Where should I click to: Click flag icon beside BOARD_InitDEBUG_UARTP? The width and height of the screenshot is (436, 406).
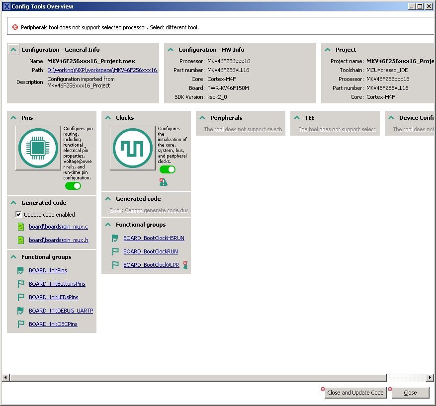[20, 311]
